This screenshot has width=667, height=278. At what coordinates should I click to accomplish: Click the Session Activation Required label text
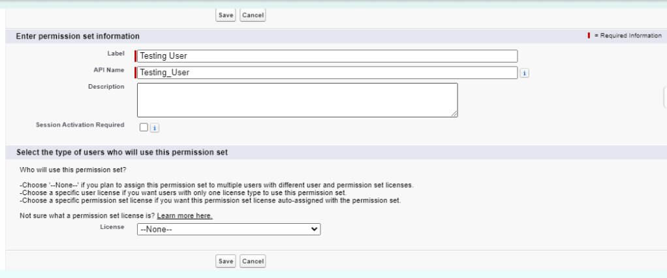coord(80,125)
